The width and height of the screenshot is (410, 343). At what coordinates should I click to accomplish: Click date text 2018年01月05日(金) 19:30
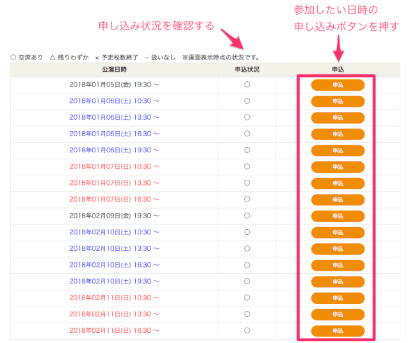coord(114,84)
